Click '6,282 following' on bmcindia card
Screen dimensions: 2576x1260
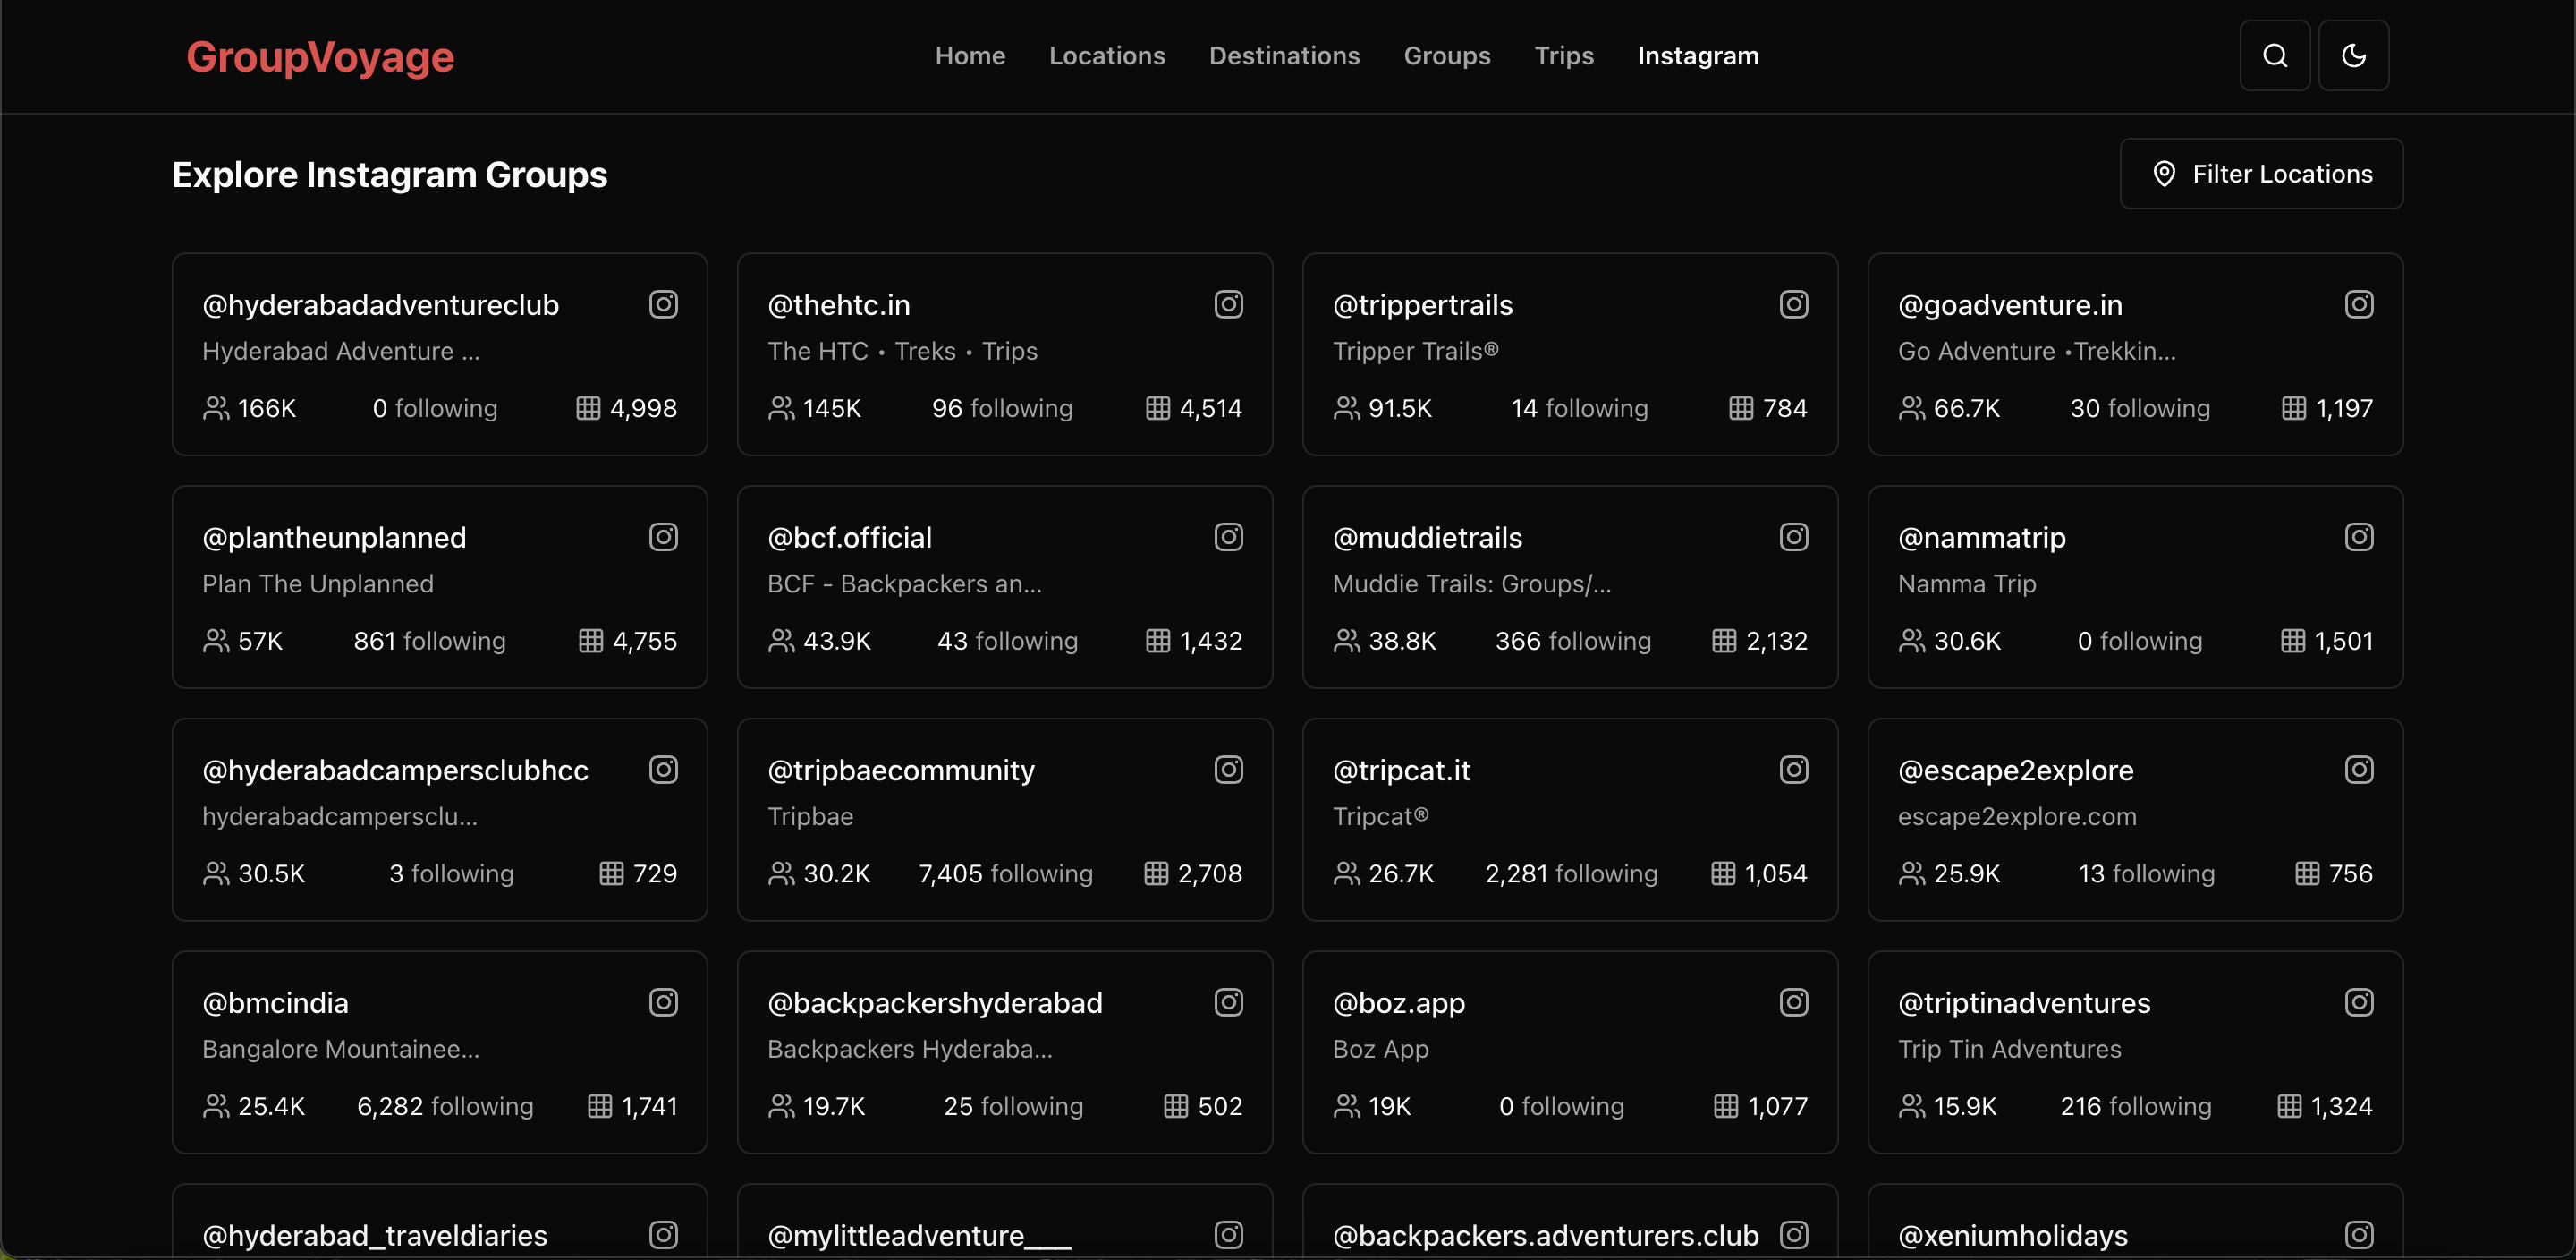coord(445,1107)
